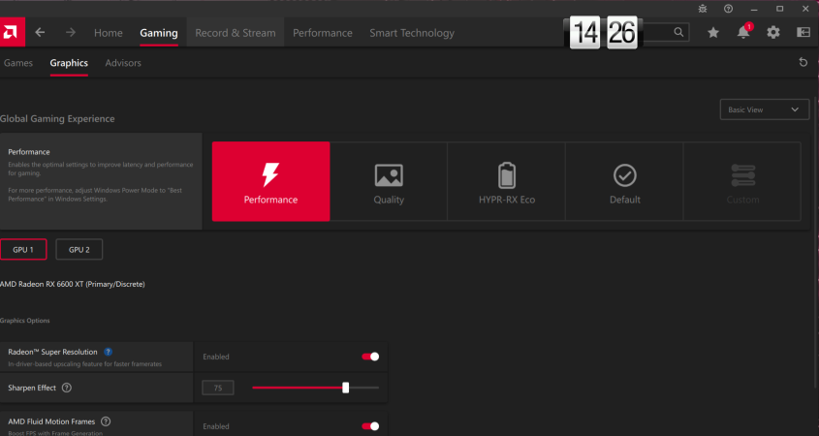Open notifications bell icon
Viewport: 819px width, 436px height.
tap(743, 32)
